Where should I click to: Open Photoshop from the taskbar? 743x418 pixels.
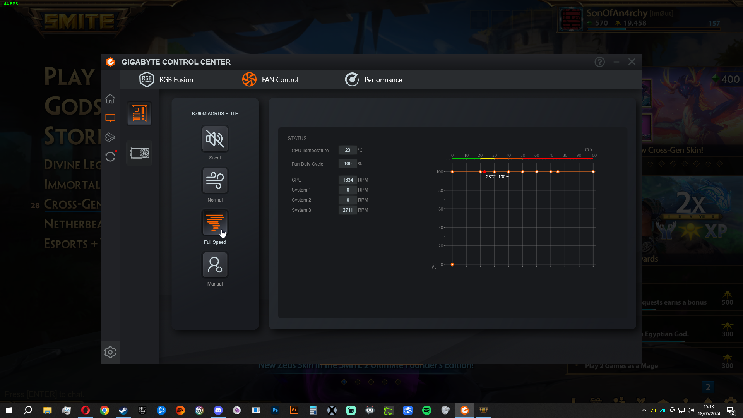point(275,410)
